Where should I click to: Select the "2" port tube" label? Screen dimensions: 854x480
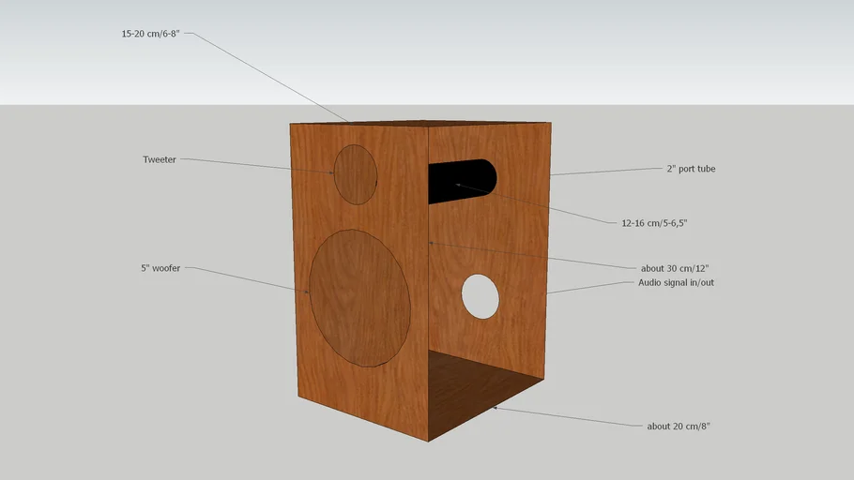[x=691, y=169]
